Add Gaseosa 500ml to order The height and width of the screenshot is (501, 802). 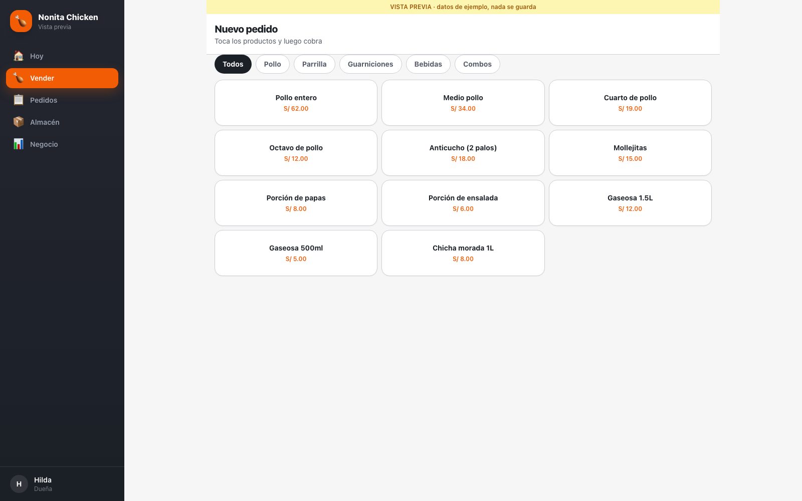coord(296,253)
